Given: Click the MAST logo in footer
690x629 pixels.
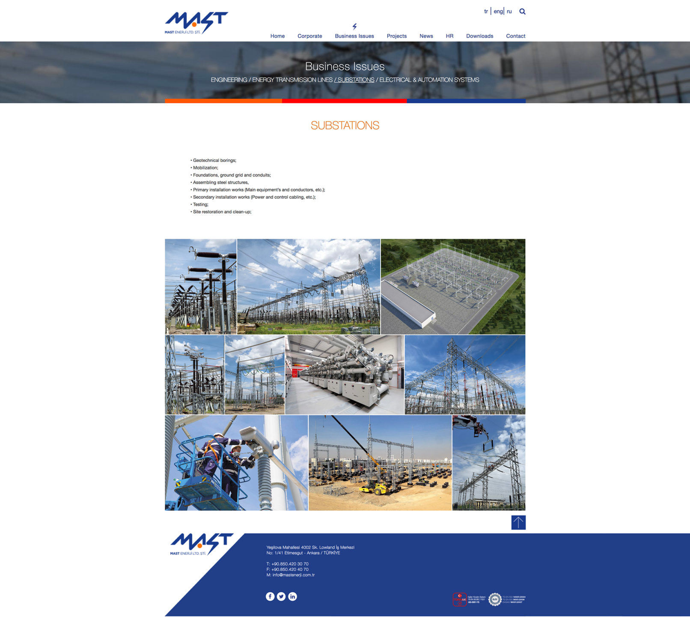Looking at the screenshot, I should tap(201, 544).
